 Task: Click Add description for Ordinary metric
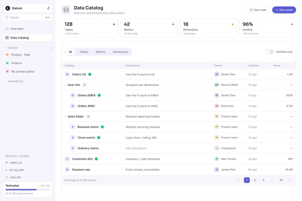(136, 148)
